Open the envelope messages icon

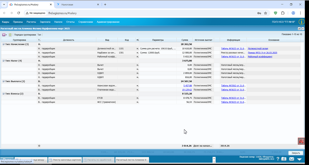pos(292,159)
